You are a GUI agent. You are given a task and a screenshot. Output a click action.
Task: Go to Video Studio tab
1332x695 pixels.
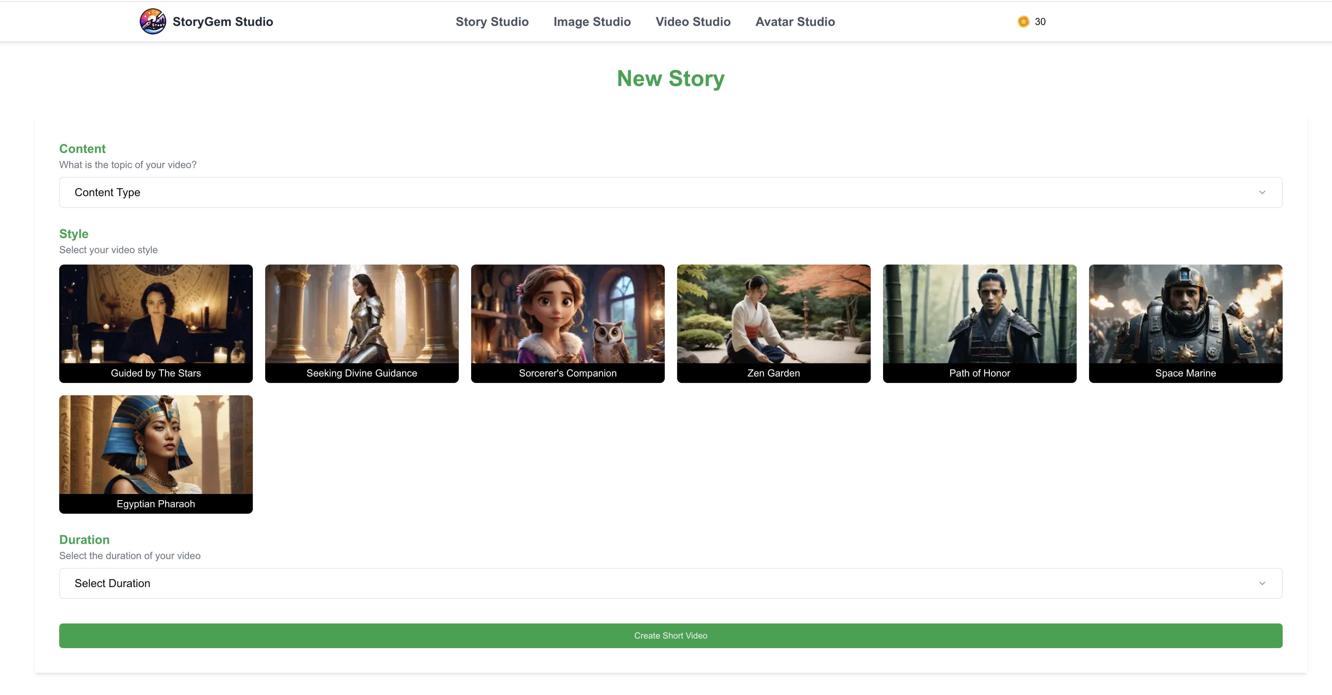pos(693,22)
